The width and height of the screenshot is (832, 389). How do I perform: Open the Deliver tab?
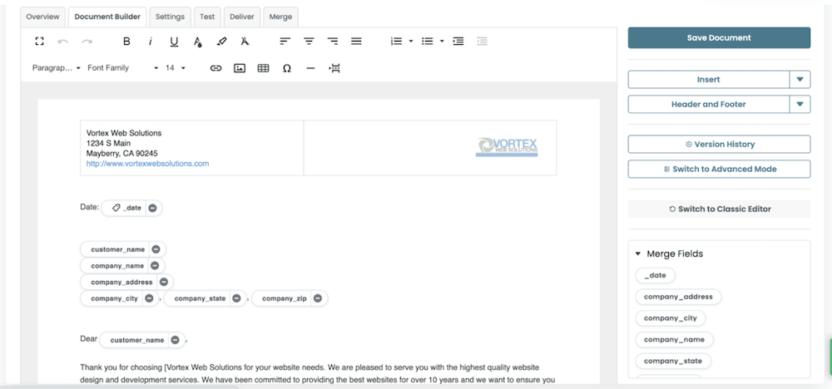click(242, 17)
